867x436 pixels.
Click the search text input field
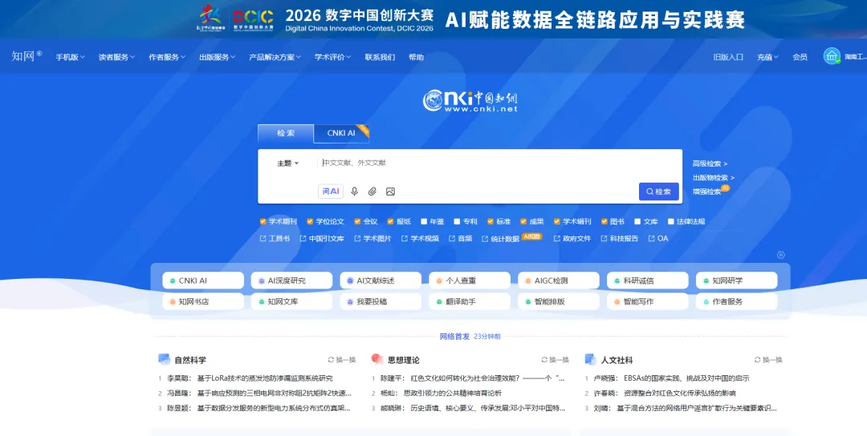click(498, 163)
